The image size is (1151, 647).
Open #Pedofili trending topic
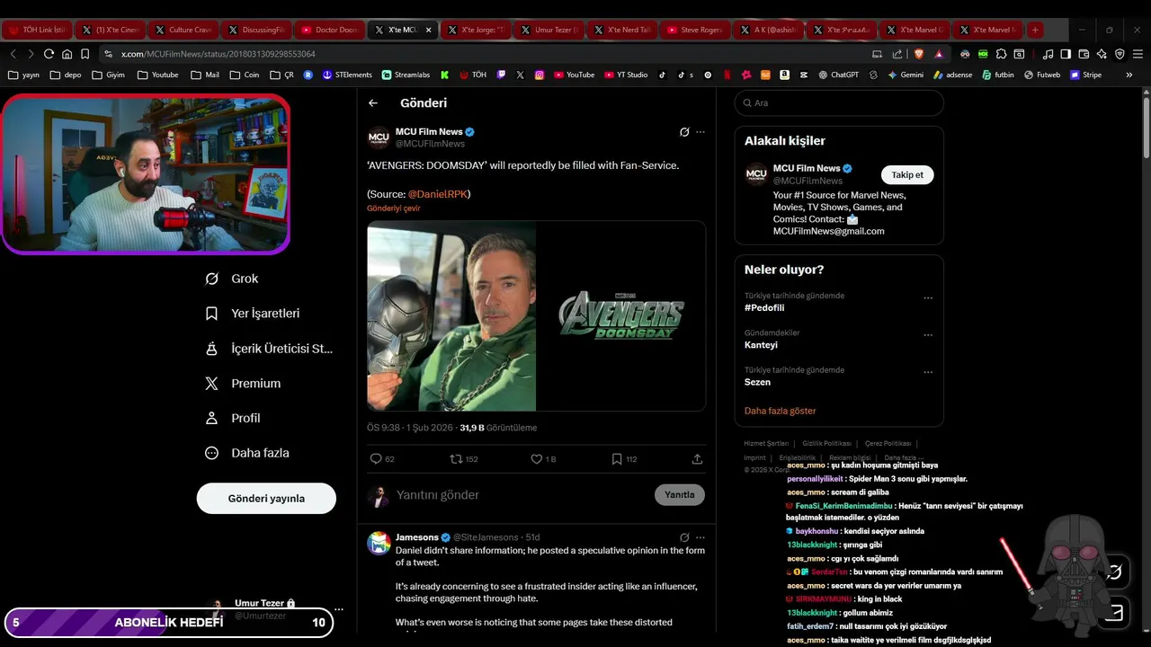pos(764,308)
